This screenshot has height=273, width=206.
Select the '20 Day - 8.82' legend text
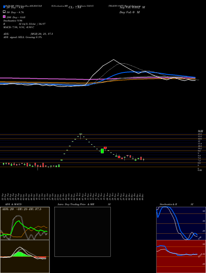15,8
